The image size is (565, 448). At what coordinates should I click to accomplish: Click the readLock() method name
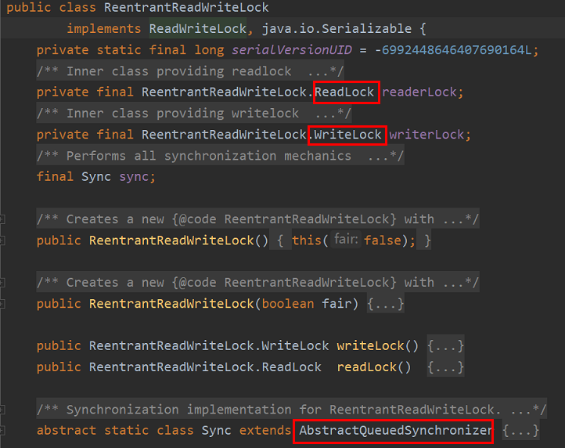click(x=367, y=367)
